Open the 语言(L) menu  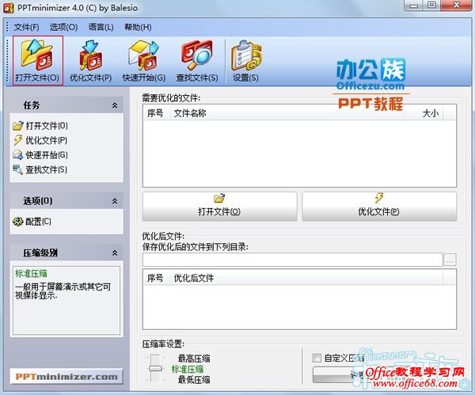click(x=101, y=27)
